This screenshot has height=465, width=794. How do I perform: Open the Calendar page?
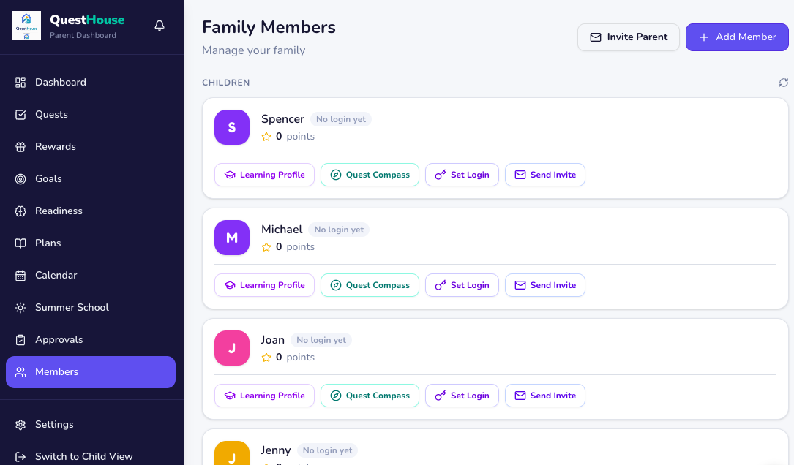tap(91, 275)
